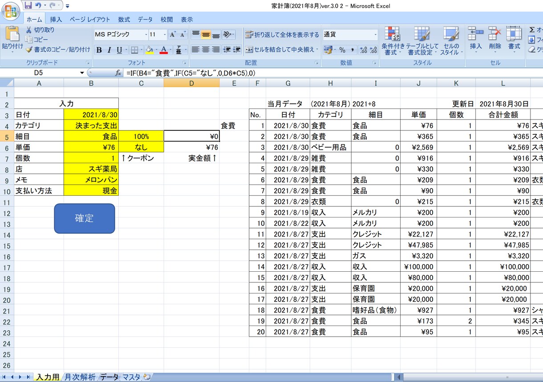Image resolution: width=543 pixels, height=382 pixels.
Task: Center text horizontally
Action: (206, 50)
